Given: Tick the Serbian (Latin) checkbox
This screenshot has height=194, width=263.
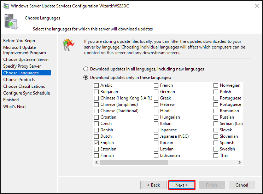Looking at the screenshot, I should (216, 124).
